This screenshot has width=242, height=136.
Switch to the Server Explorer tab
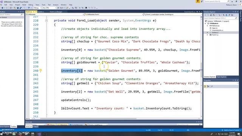5,127
